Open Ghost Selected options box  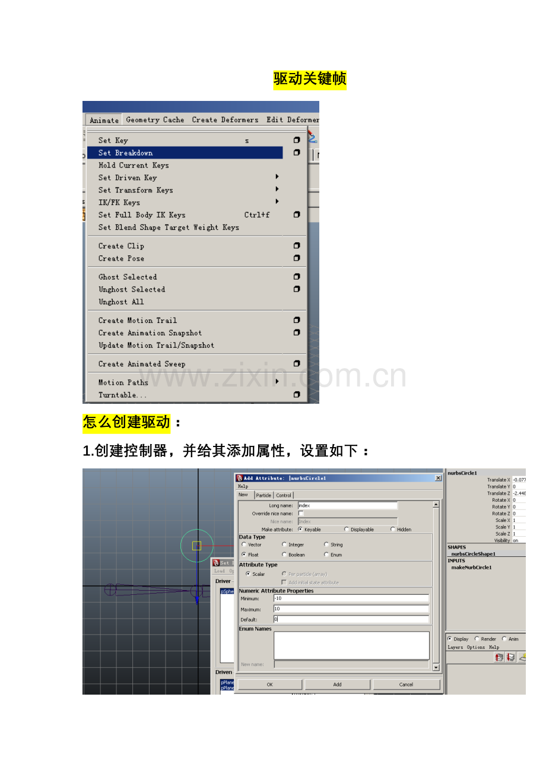(297, 277)
